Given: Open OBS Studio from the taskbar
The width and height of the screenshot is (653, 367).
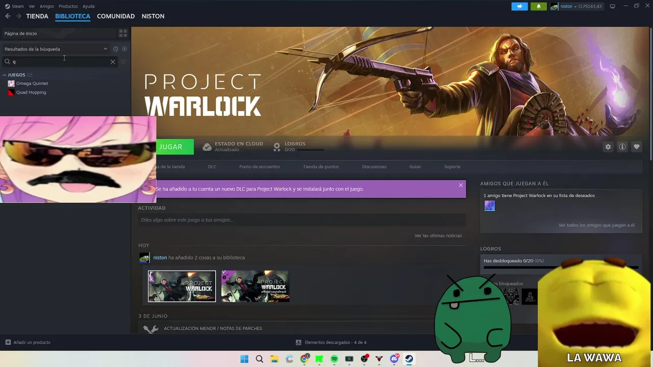Looking at the screenshot, I should (364, 359).
